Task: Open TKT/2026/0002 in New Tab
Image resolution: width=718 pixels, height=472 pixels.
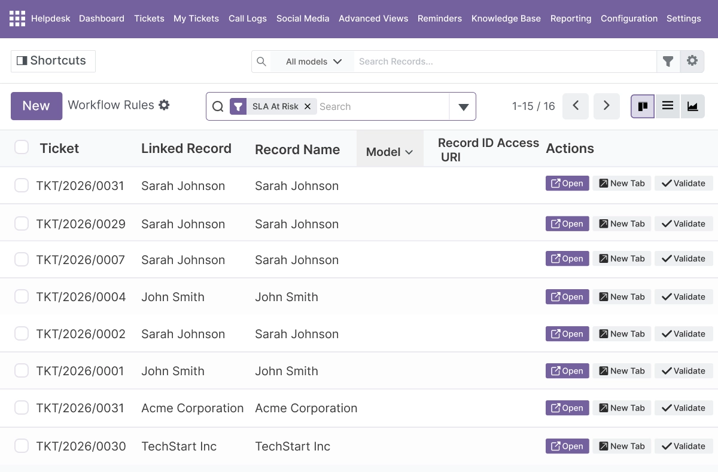Action: [622, 334]
